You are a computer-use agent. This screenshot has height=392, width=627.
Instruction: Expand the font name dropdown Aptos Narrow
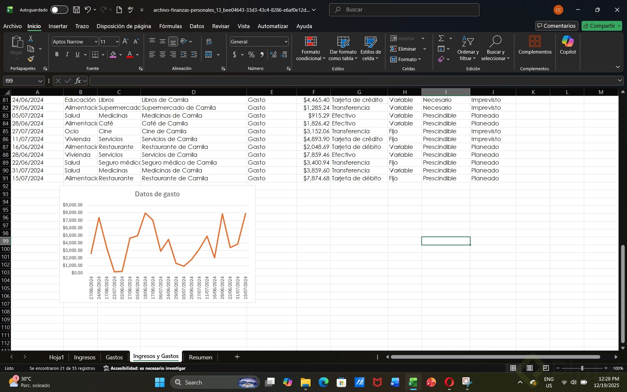(96, 42)
